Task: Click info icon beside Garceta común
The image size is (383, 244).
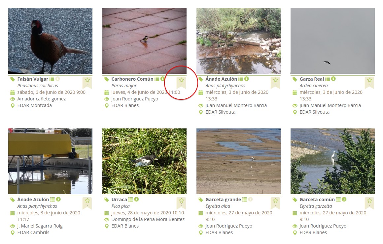Action: click(x=344, y=199)
